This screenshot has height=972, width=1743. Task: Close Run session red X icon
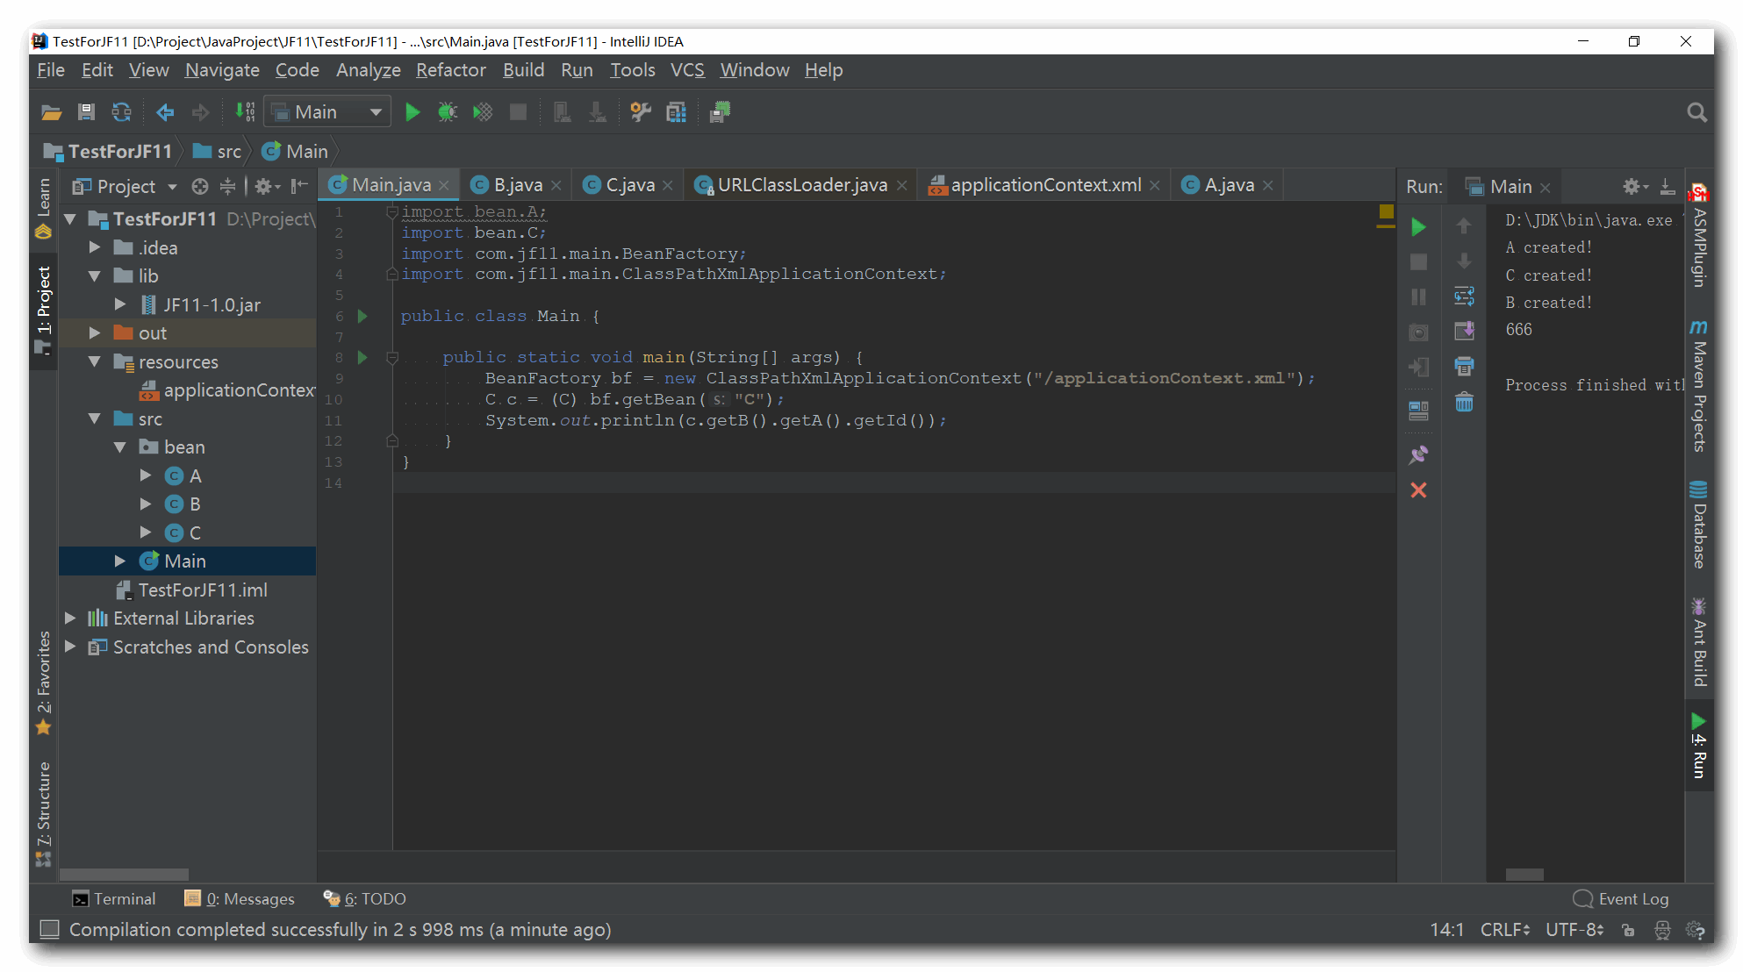[x=1418, y=490]
